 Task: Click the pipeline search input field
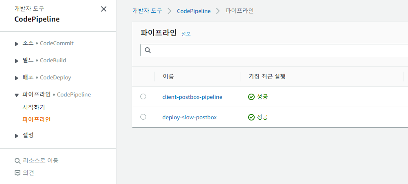(274, 50)
